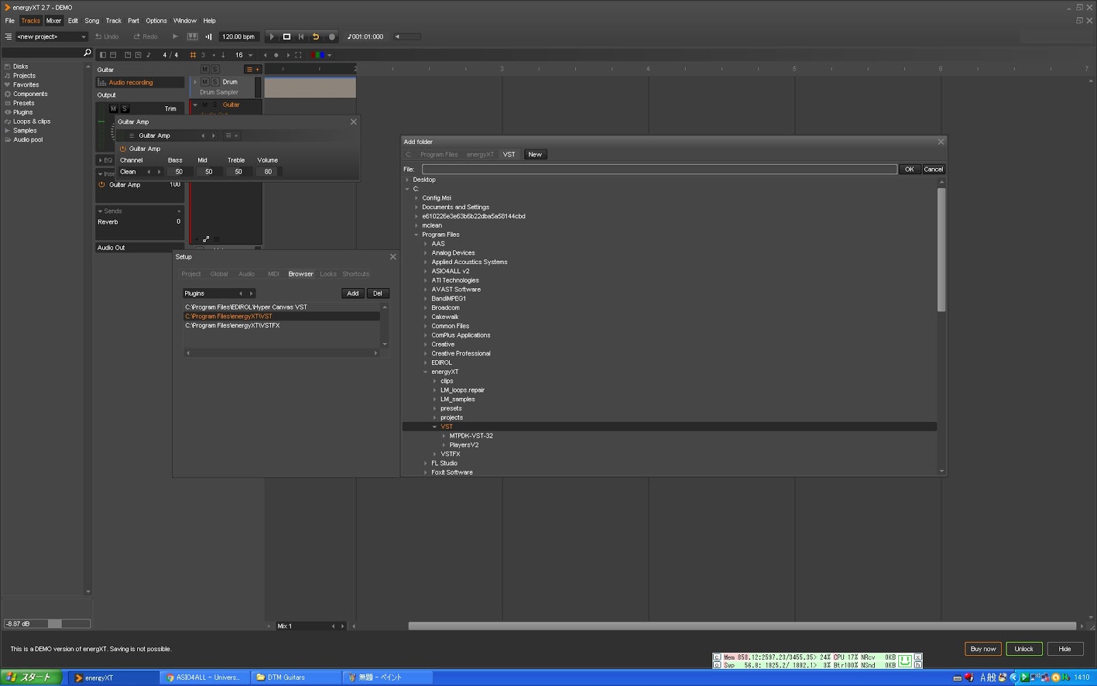Collapse the Guitar track arrow
This screenshot has width=1097, height=686.
(195, 105)
